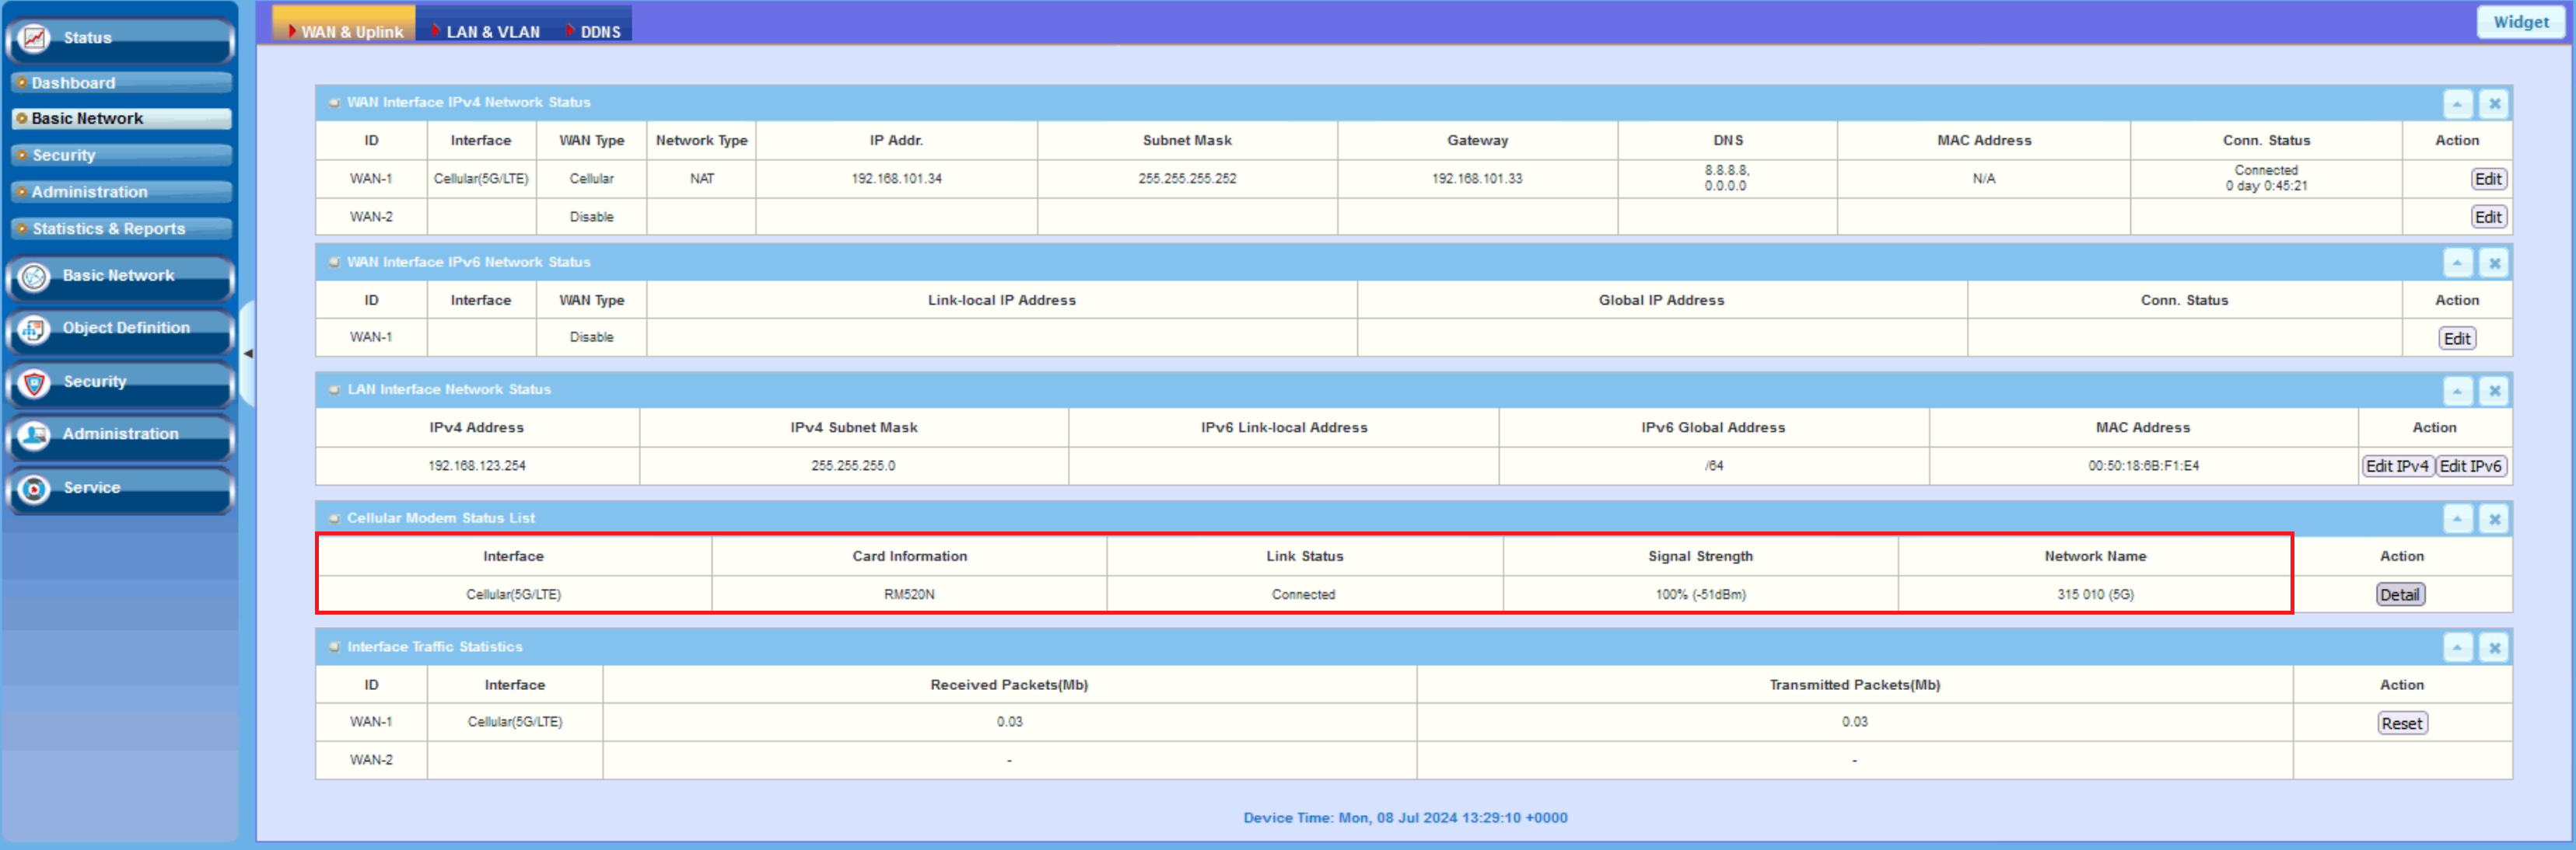Switch to the LAN & VLAN tab

492,32
